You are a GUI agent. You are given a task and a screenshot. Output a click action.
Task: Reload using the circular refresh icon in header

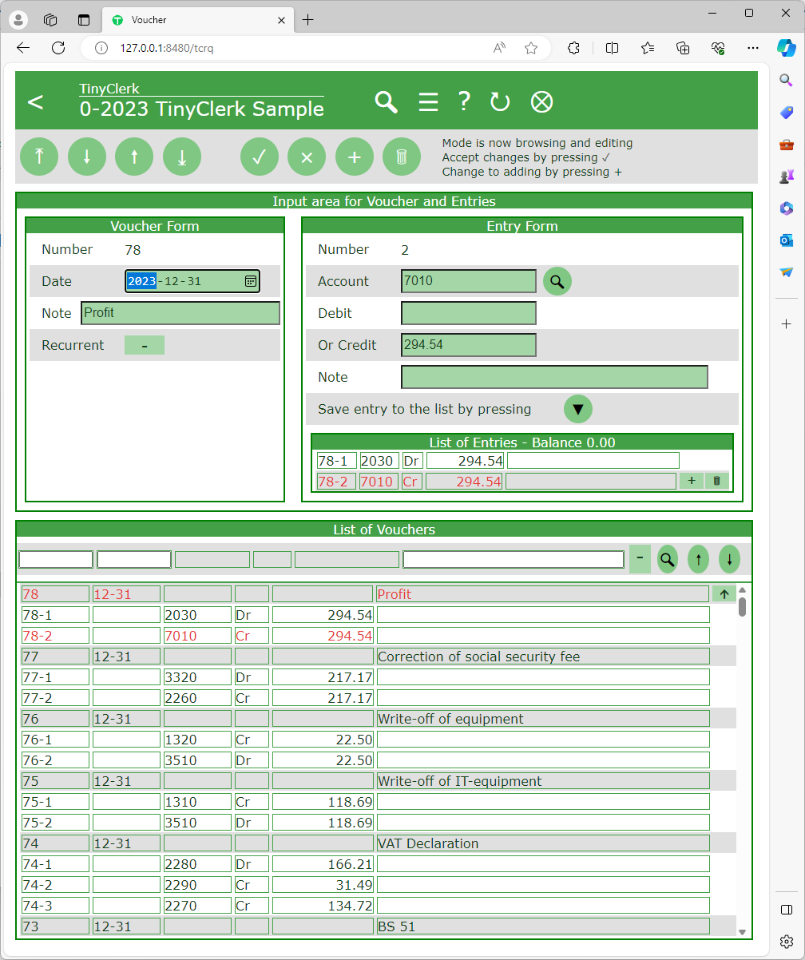click(x=500, y=102)
